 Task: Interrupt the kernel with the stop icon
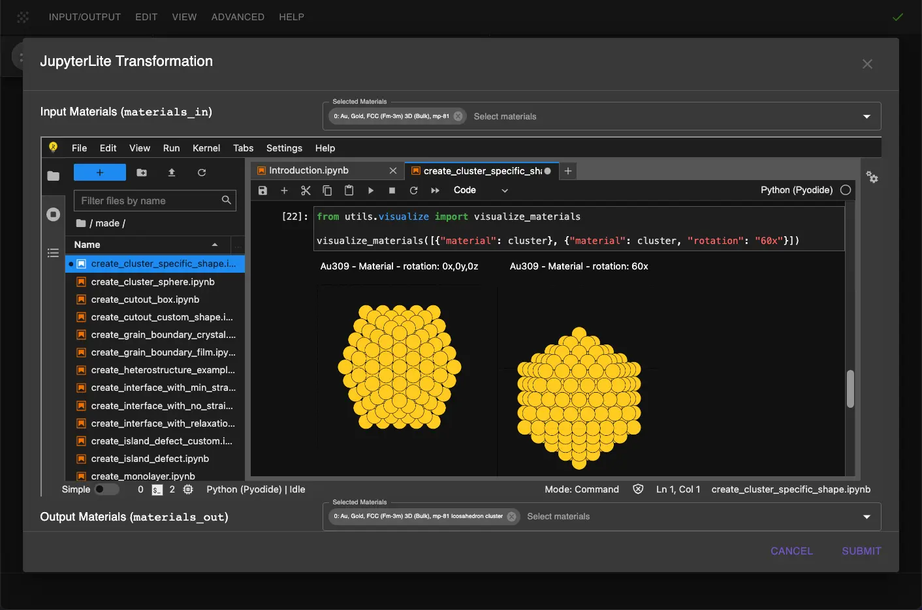tap(392, 190)
